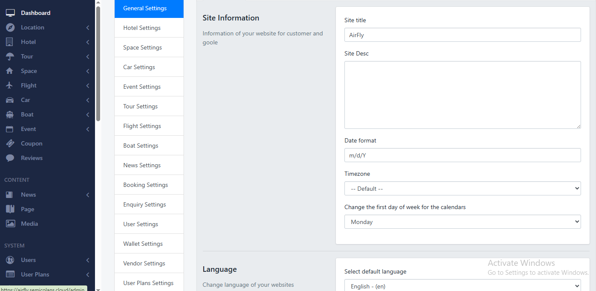Click the Flight airplane icon
This screenshot has height=291, width=596.
click(10, 85)
